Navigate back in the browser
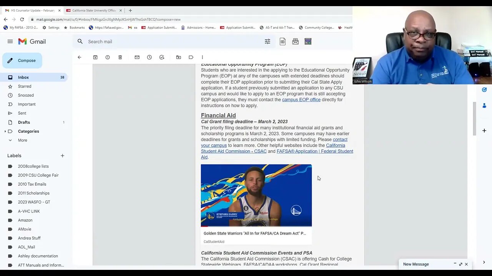 coord(5,19)
